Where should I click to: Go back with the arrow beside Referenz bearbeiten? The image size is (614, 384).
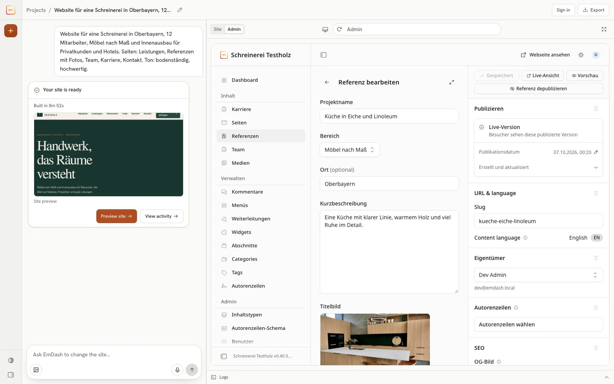click(327, 82)
